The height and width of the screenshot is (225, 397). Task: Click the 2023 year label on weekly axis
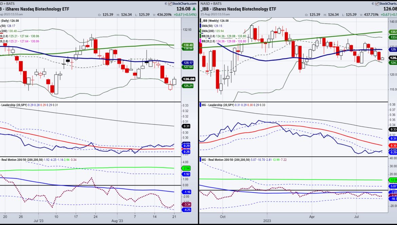click(267, 221)
